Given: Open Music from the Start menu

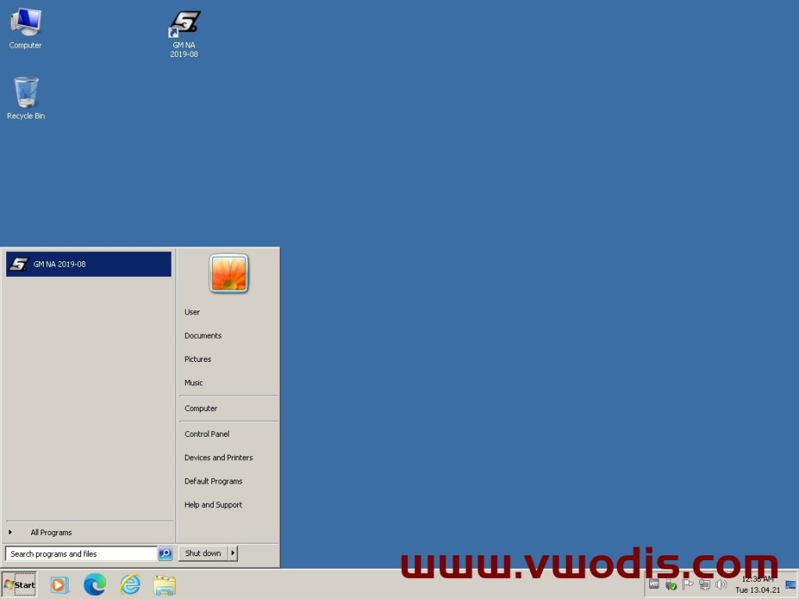Looking at the screenshot, I should pos(194,382).
